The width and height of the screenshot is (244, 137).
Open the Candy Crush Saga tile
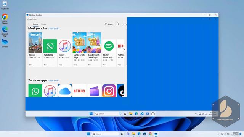(79, 49)
